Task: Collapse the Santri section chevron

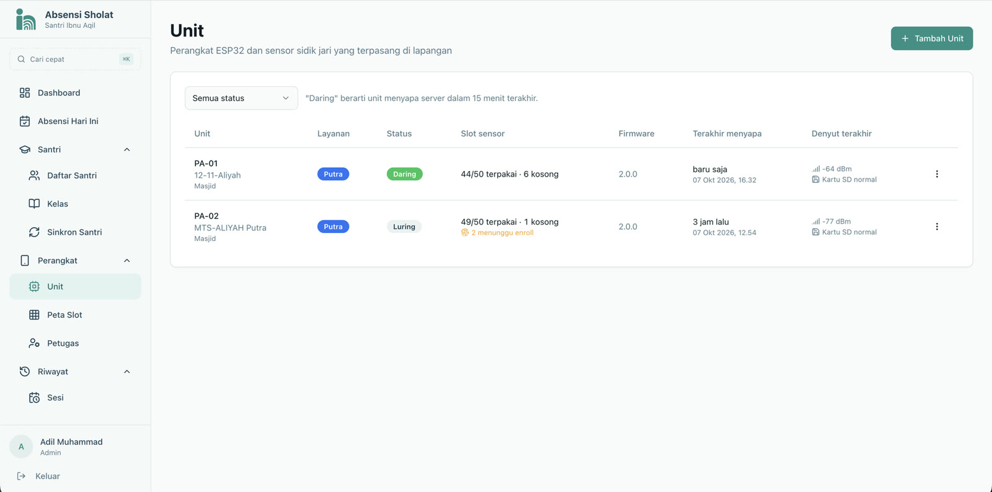Action: coord(127,149)
